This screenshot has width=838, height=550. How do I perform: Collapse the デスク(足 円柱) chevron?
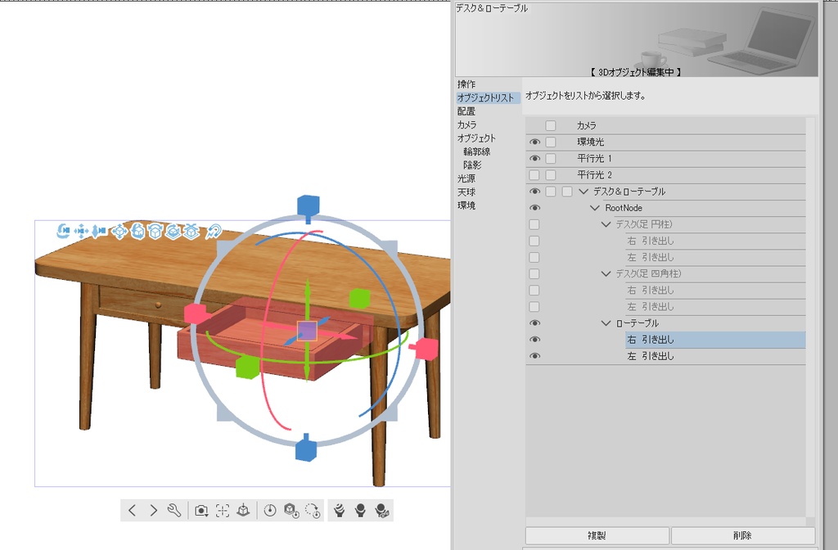[606, 224]
